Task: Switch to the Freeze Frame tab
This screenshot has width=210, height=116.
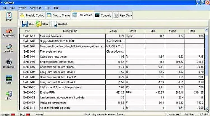Action: pyautogui.click(x=58, y=15)
